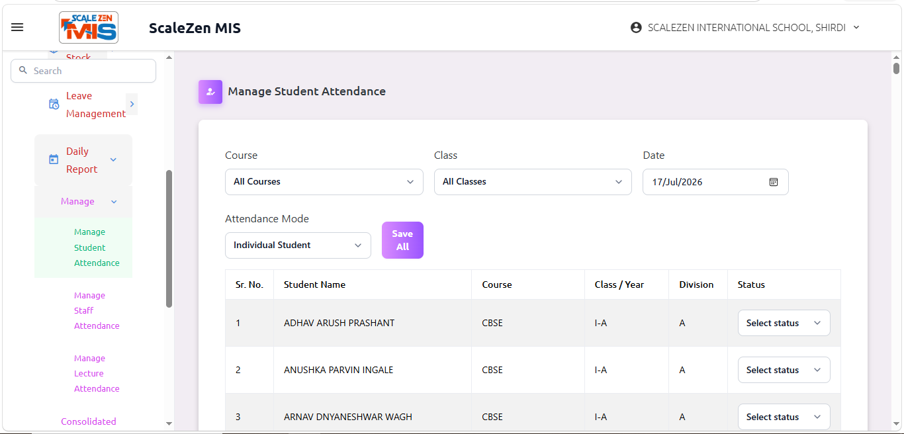Viewport: 904px width, 434px height.
Task: Click the sidebar scroll up arrow
Action: [169, 57]
